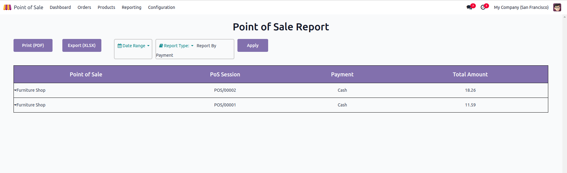Open the Date Range dropdown
This screenshot has height=173, width=567.
pyautogui.click(x=134, y=46)
